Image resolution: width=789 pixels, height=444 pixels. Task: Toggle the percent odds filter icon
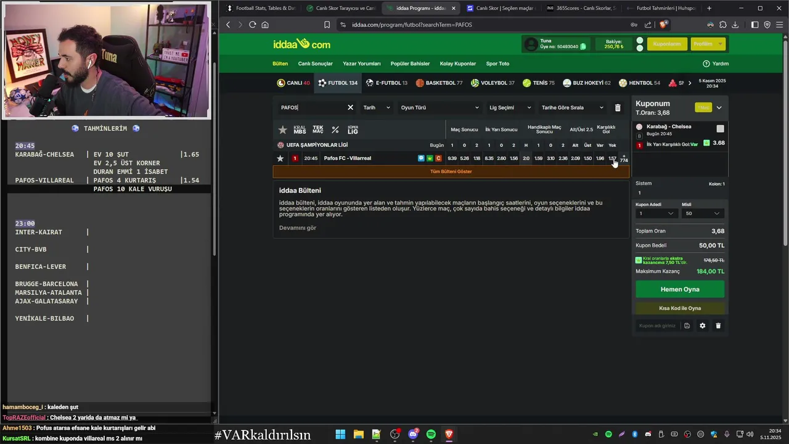pyautogui.click(x=335, y=129)
